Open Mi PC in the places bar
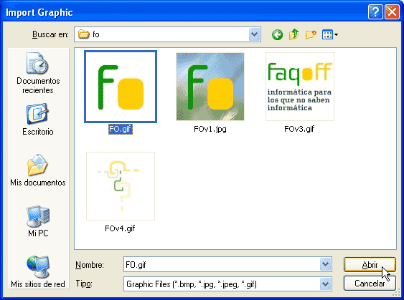This screenshot has height=300, width=404. coord(38,221)
